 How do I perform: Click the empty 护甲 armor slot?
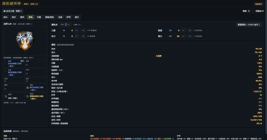[x=36, y=73]
